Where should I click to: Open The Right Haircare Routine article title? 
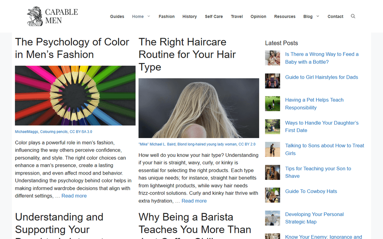(x=187, y=55)
